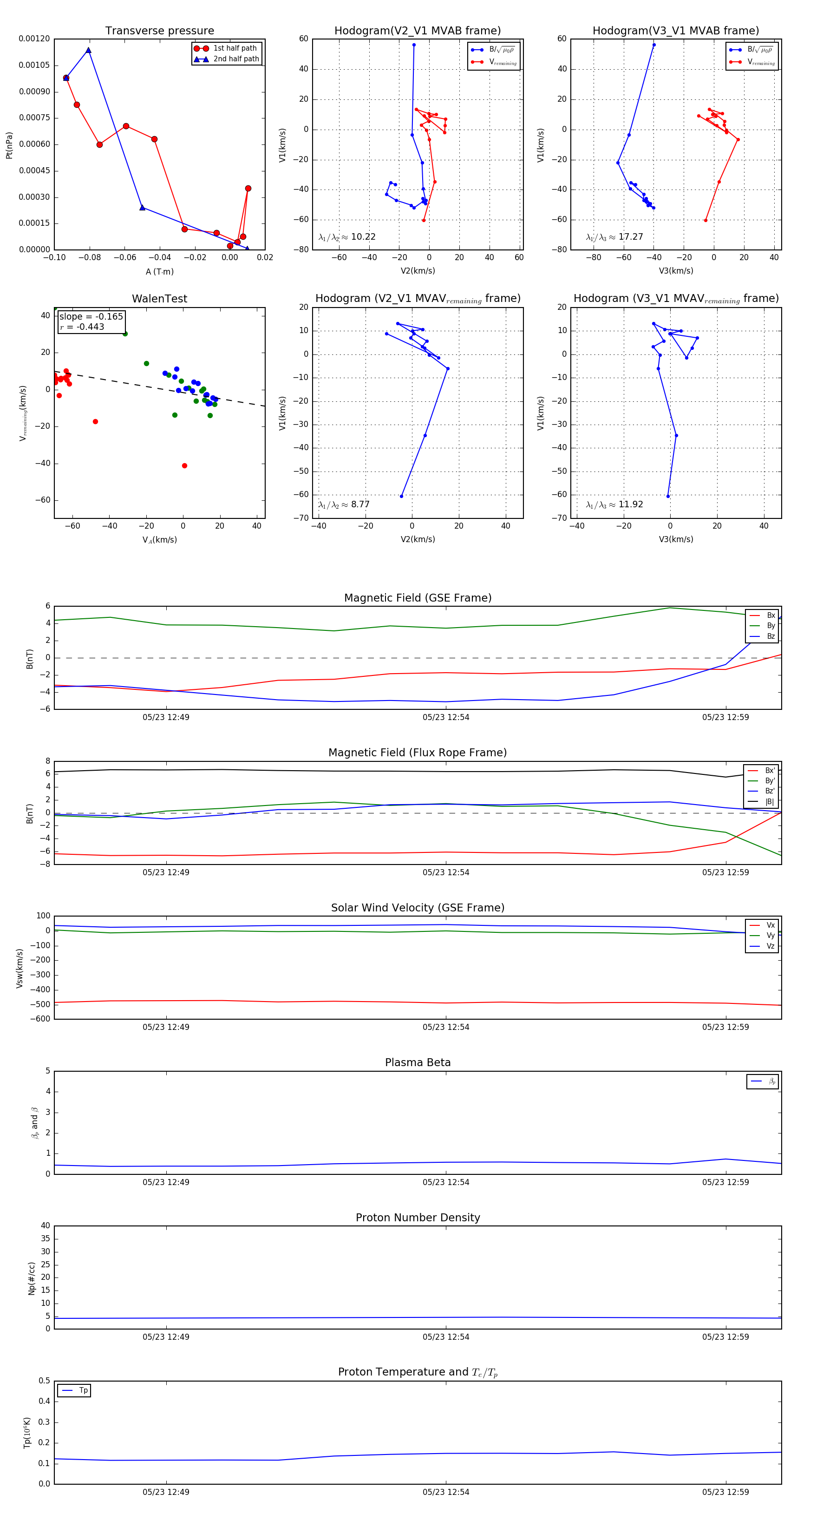Click the "Solar Wind Velocity (GSE Frame)" title
The image size is (836, 1533).
[418, 908]
